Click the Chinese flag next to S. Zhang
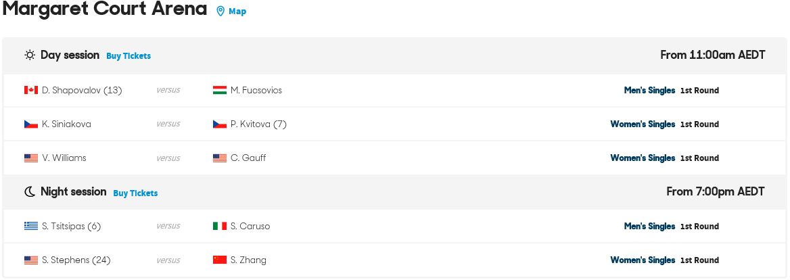 tap(220, 260)
